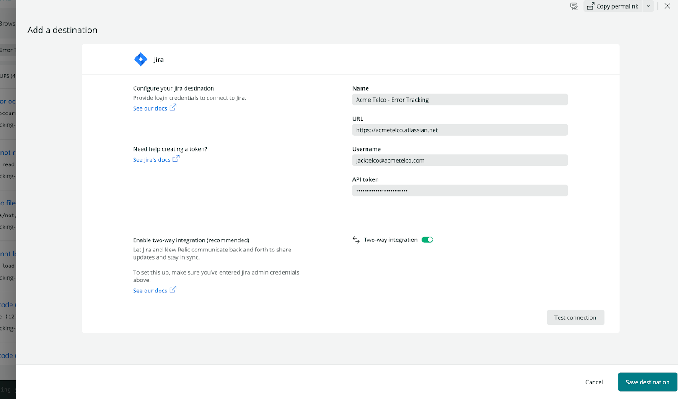This screenshot has height=399, width=678.
Task: Cancel adding the destination
Action: [594, 382]
